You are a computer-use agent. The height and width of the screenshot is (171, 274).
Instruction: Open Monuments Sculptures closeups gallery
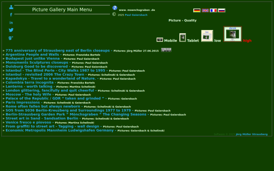click(37, 62)
